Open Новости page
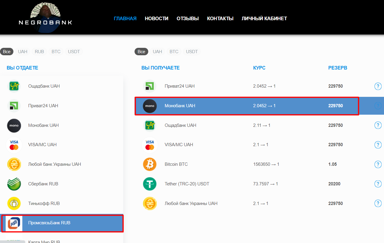The width and height of the screenshot is (384, 243). [157, 18]
